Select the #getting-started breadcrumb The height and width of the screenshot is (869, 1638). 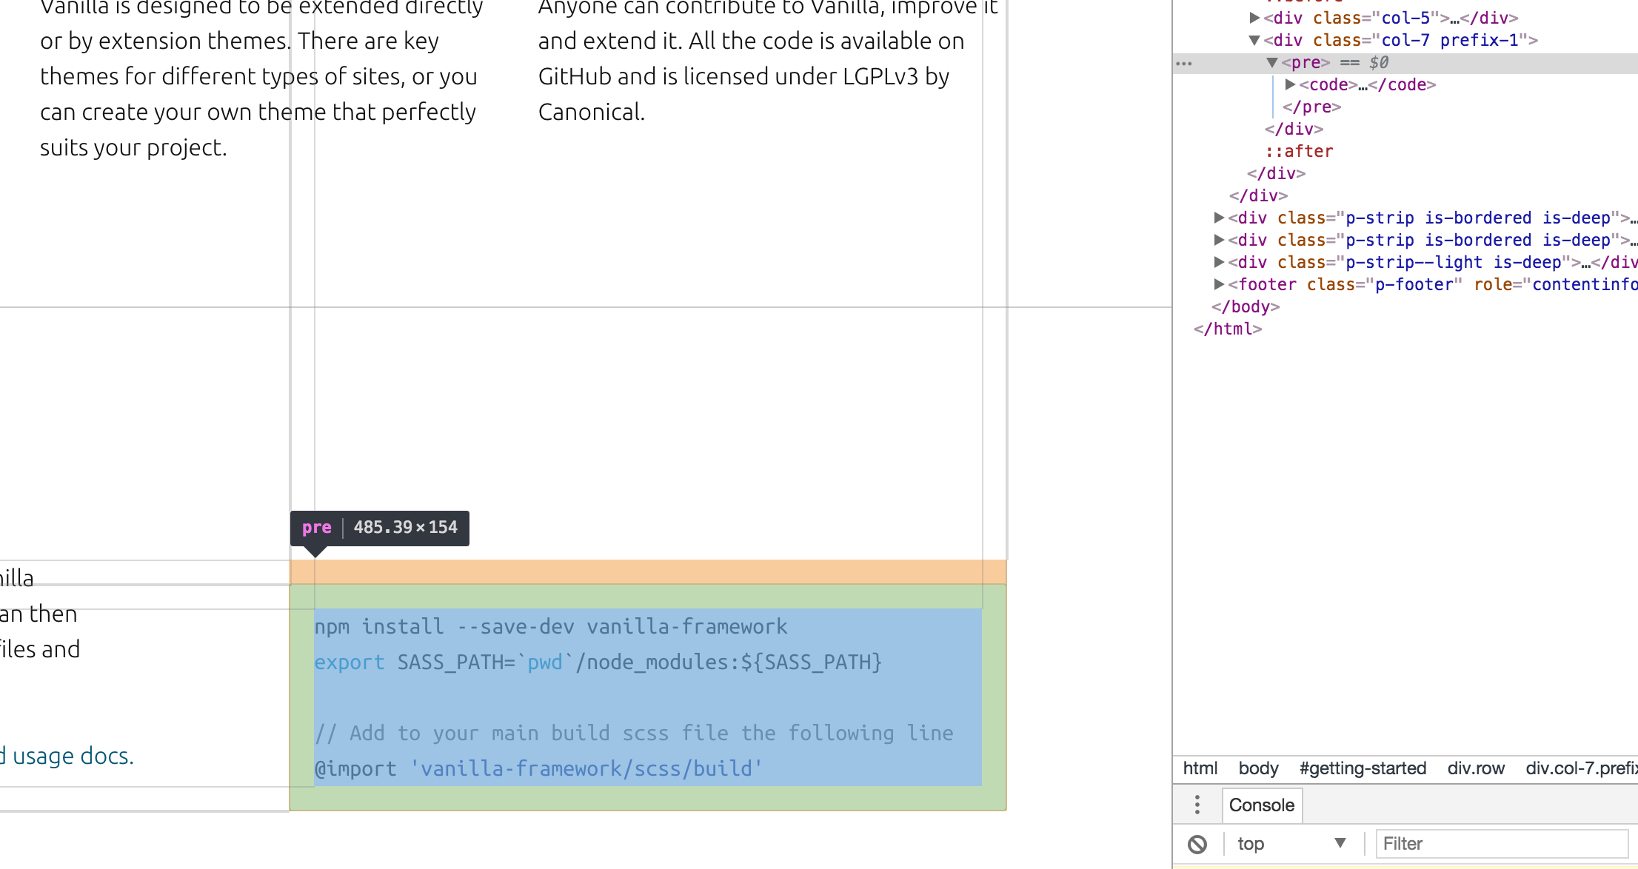tap(1363, 768)
